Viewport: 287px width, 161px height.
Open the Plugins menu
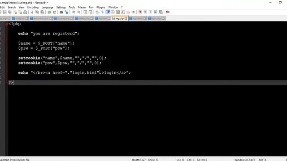[x=101, y=7]
